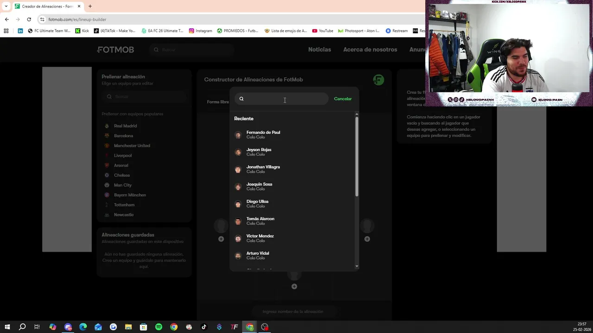This screenshot has width=593, height=333.
Task: Open the Noticias menu
Action: click(320, 49)
